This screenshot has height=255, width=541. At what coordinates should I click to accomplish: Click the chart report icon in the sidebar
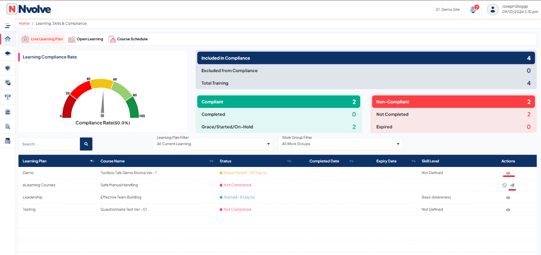7,112
